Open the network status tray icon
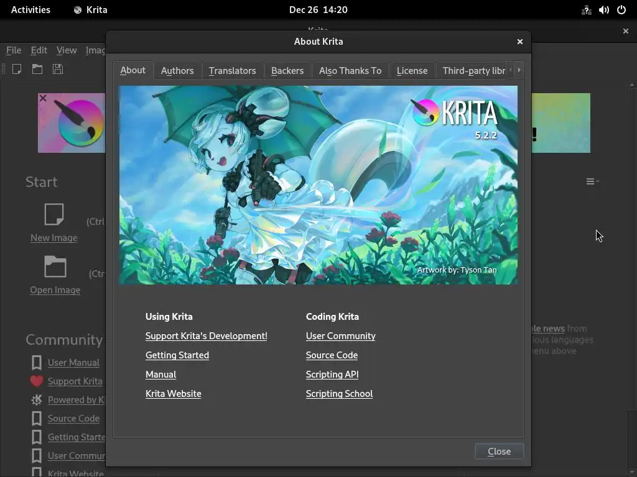637x477 pixels. (586, 10)
